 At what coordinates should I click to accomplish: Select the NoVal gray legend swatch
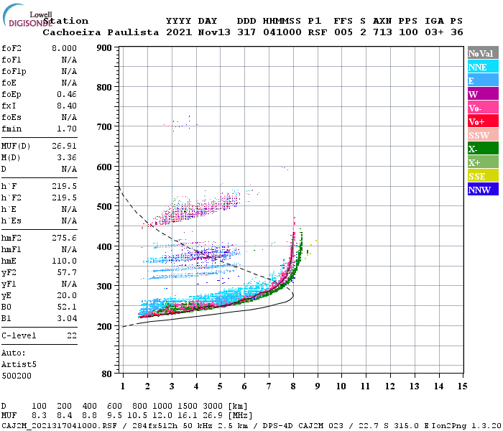(483, 53)
